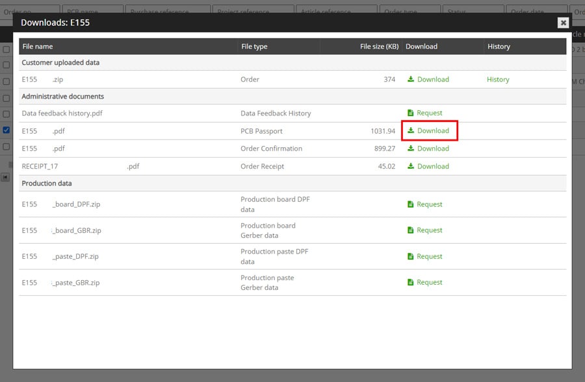585x382 pixels.
Task: Click download arrow icon in Order row
Action: point(411,79)
